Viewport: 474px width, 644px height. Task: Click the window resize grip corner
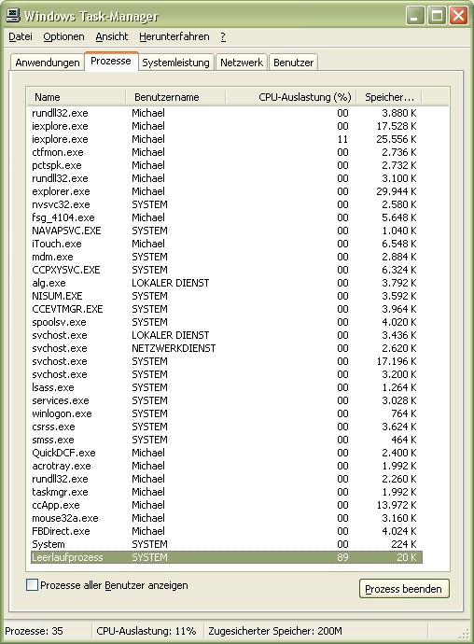[x=464, y=634]
